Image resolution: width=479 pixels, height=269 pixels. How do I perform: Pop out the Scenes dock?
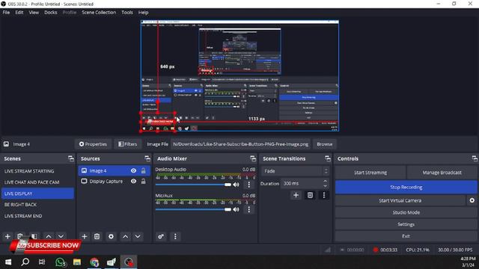71,158
